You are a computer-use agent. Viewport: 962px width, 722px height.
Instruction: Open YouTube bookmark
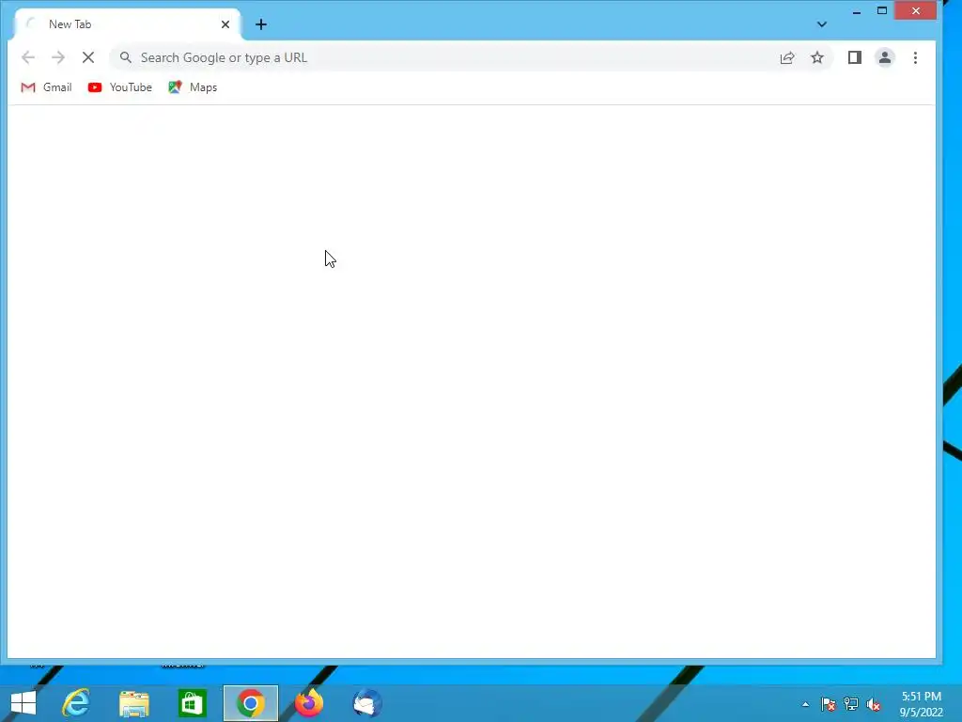click(119, 87)
